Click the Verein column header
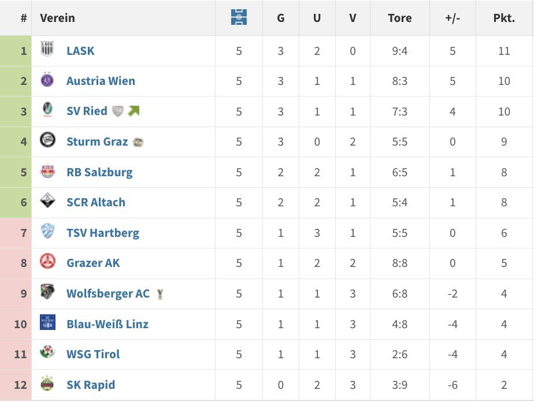534x401 pixels. (57, 18)
